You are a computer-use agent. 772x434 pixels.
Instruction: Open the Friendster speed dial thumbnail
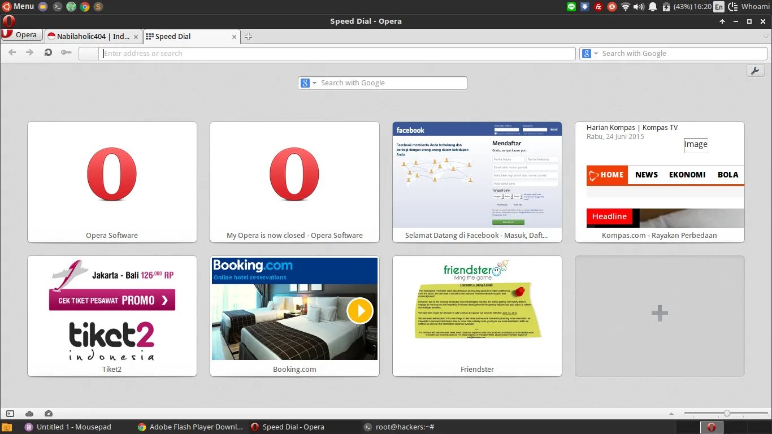point(477,316)
